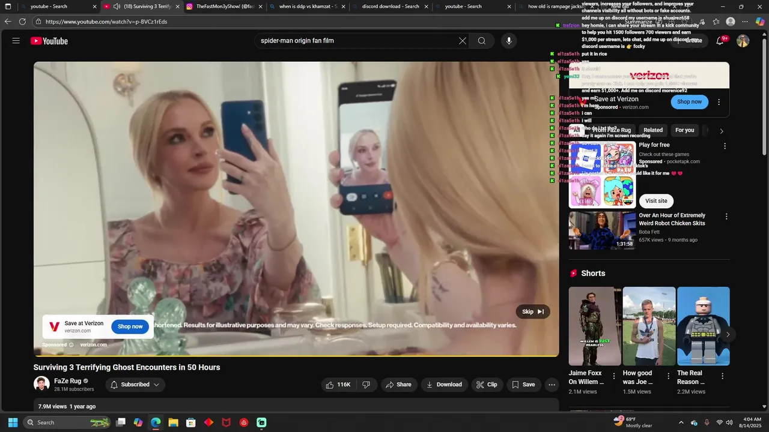769x432 pixels.
Task: Go to YouTube home via logo
Action: click(x=49, y=41)
